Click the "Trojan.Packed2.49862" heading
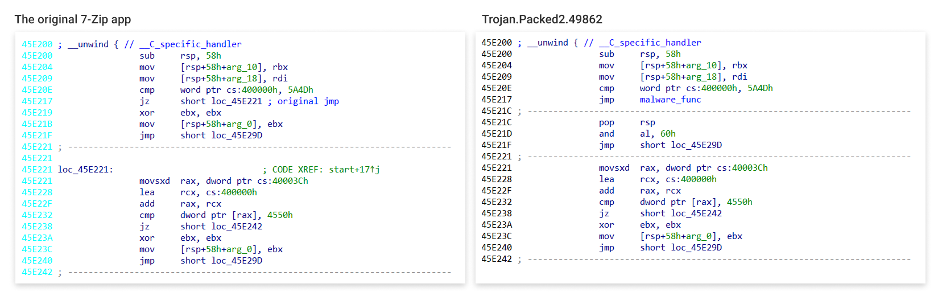 pos(542,19)
